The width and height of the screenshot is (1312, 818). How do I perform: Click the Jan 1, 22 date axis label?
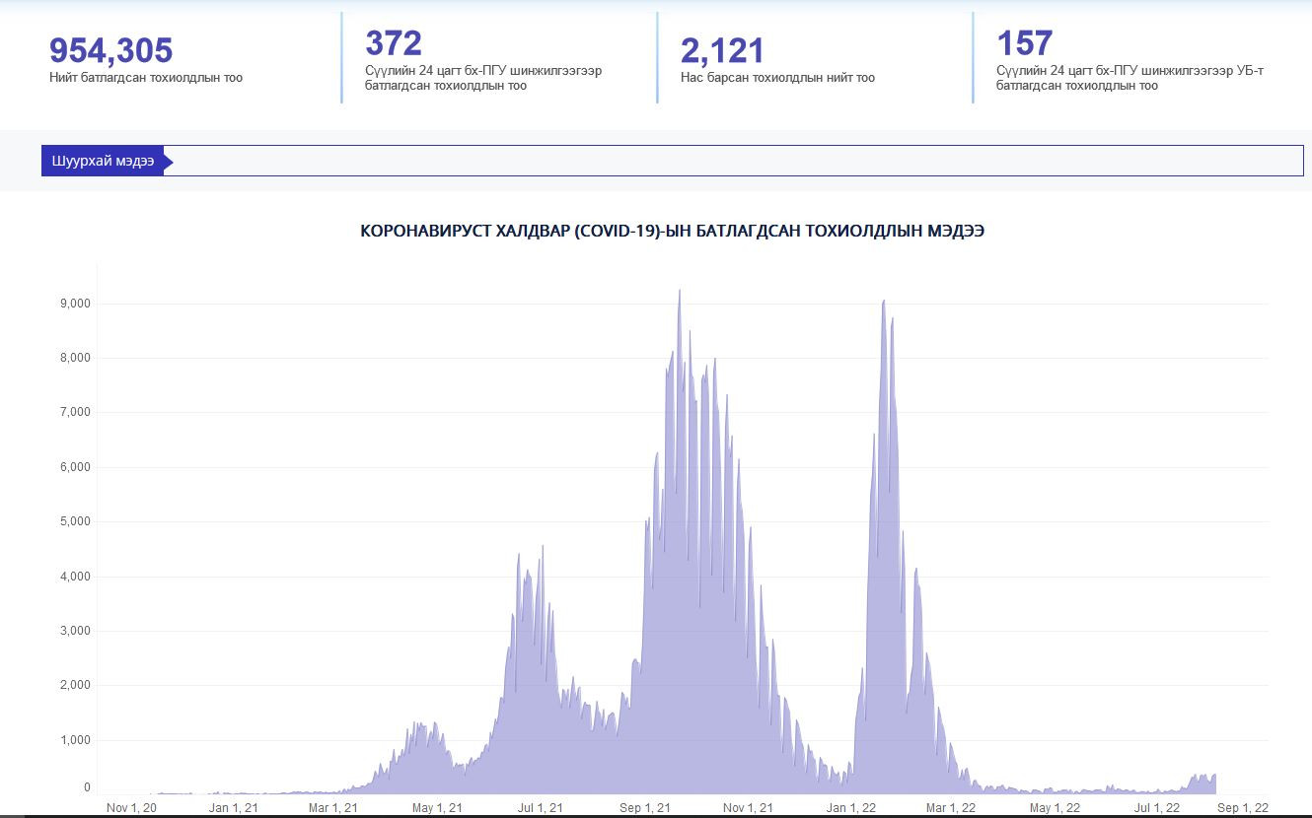coord(851,808)
